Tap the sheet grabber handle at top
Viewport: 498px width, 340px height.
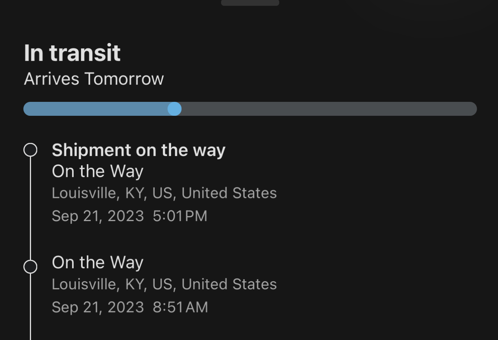(x=250, y=3)
